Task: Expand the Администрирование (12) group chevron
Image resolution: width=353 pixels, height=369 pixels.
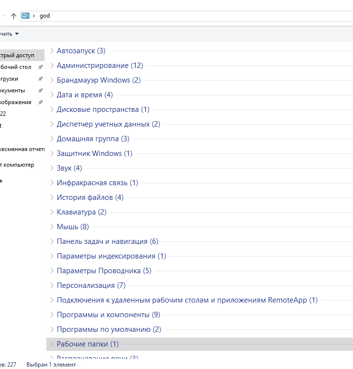Action: tap(52, 65)
